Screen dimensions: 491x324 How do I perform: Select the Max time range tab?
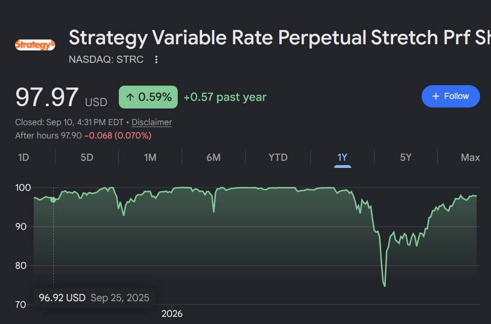click(x=470, y=157)
